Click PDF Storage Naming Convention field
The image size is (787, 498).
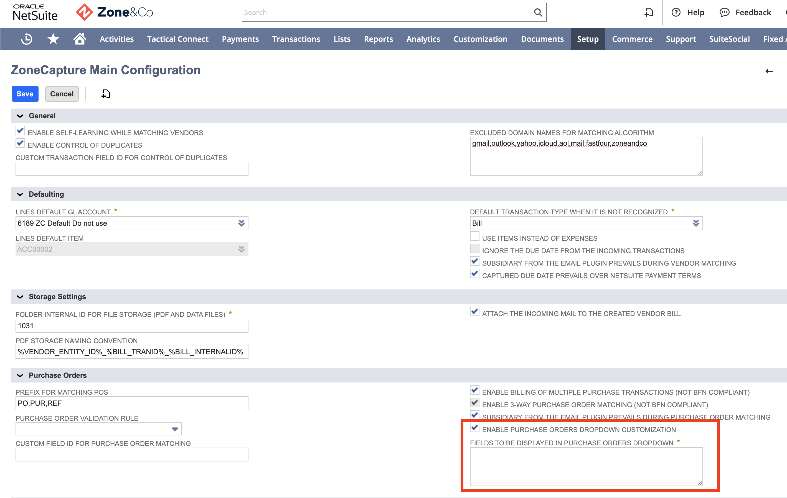pos(132,352)
